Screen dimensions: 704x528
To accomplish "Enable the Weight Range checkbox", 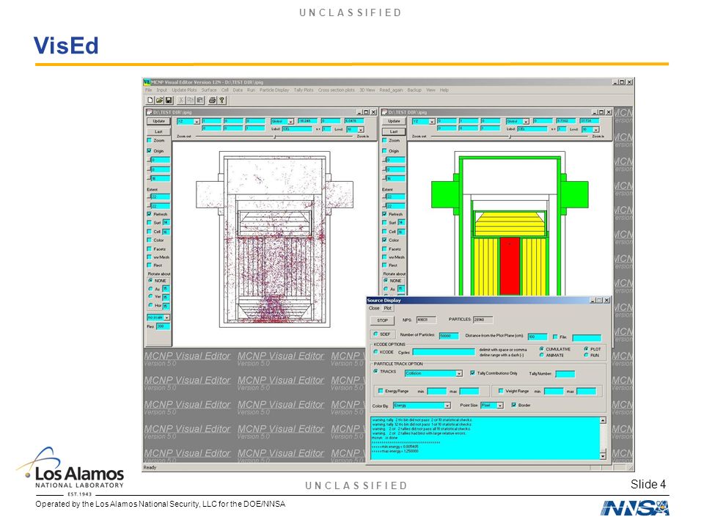I will pos(501,391).
